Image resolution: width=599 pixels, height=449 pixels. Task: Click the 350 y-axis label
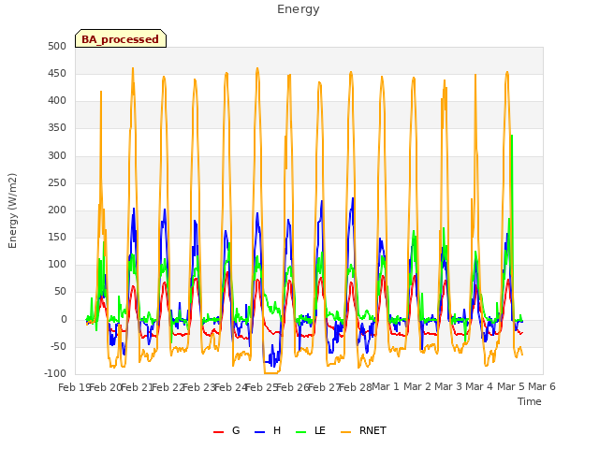coord(57,128)
